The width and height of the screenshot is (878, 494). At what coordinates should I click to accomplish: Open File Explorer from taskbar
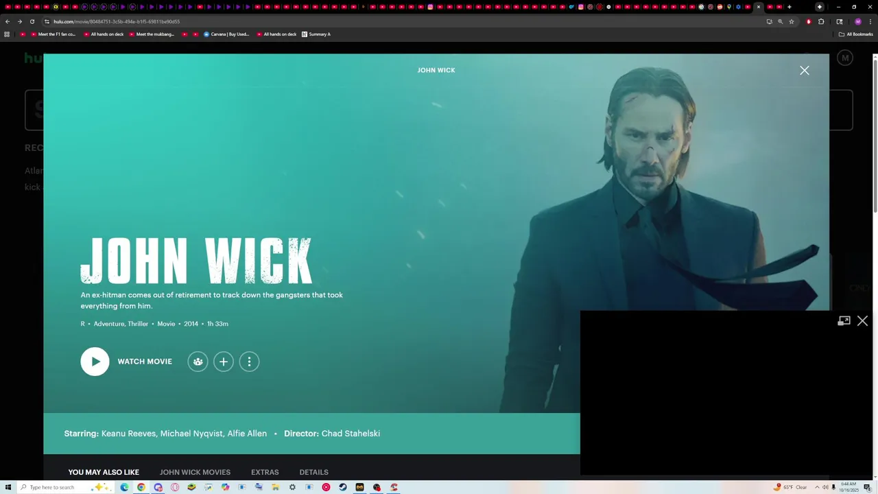tap(276, 487)
